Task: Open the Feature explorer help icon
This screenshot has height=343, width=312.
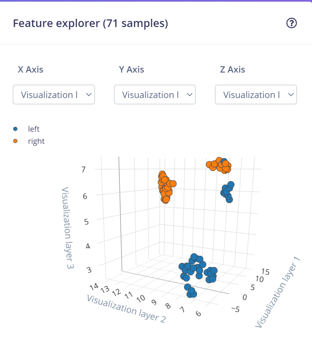Action: (x=291, y=23)
